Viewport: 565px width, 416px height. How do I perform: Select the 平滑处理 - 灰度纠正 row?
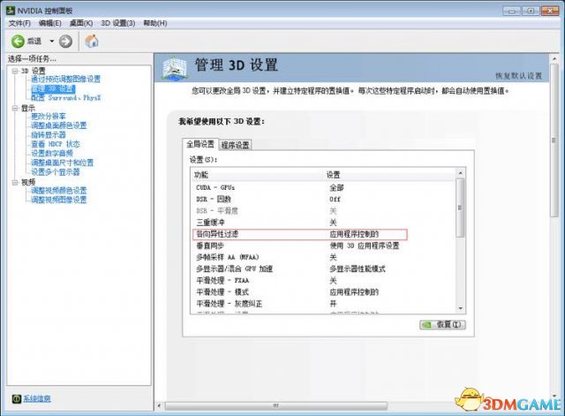323,304
